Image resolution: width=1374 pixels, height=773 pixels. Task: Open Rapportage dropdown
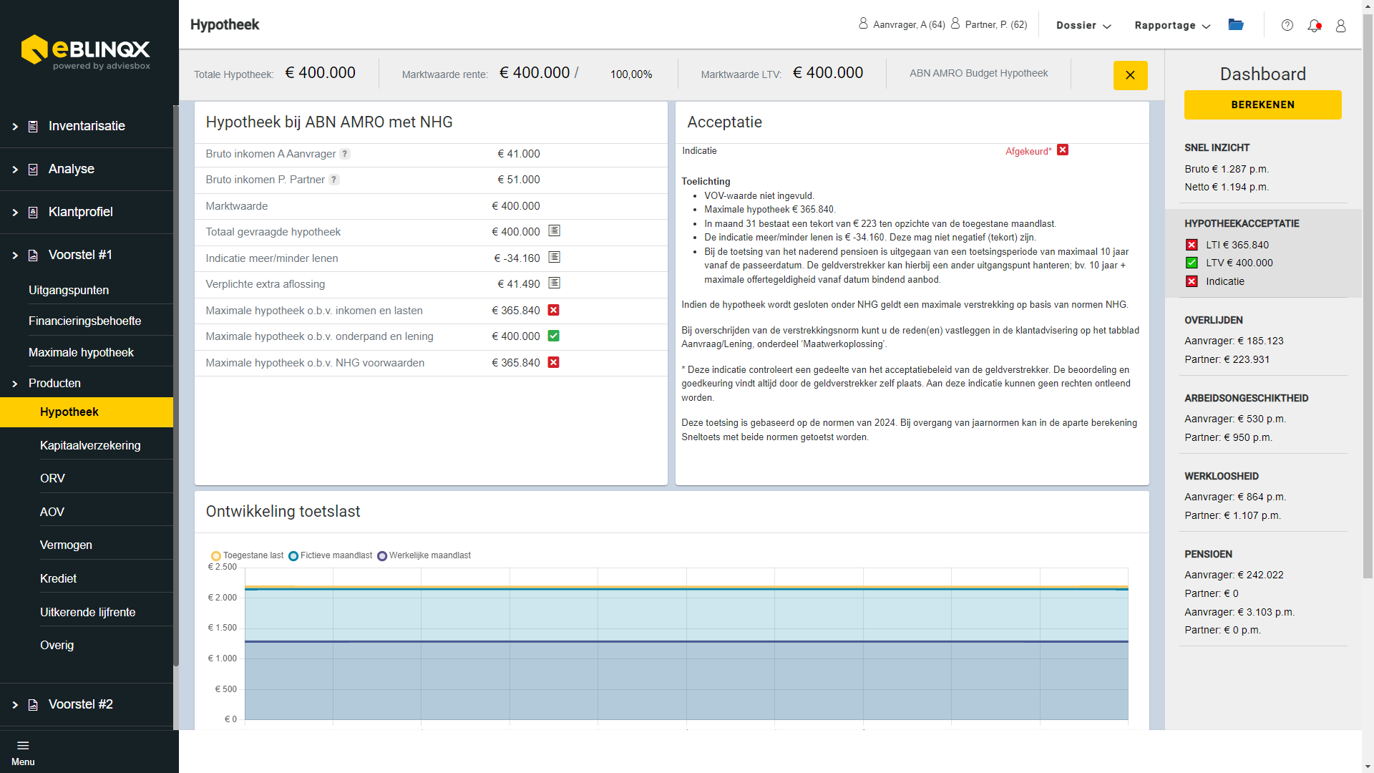[1172, 25]
